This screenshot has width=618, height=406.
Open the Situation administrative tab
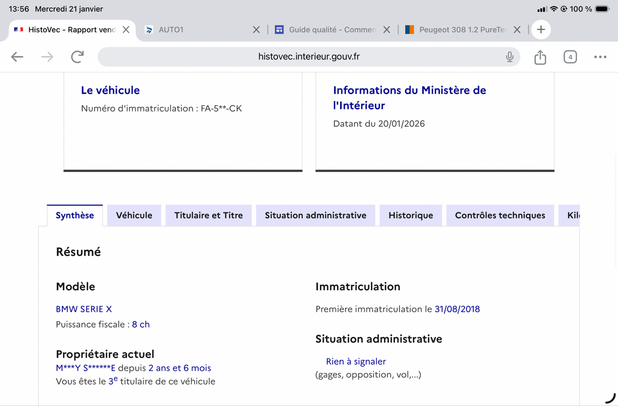pyautogui.click(x=315, y=215)
